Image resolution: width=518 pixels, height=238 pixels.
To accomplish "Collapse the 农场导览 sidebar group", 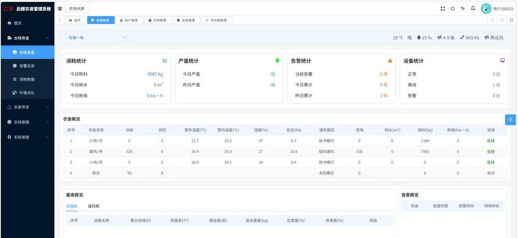I will tap(27, 38).
